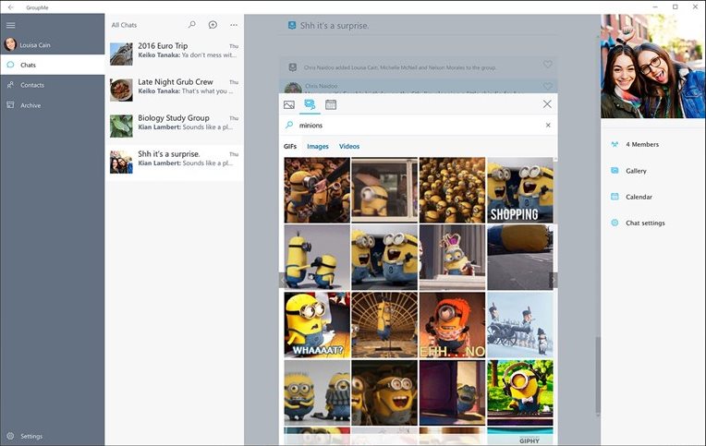This screenshot has height=446, width=706.
Task: Click the Settings gear icon in sidebar
Action: pos(10,436)
